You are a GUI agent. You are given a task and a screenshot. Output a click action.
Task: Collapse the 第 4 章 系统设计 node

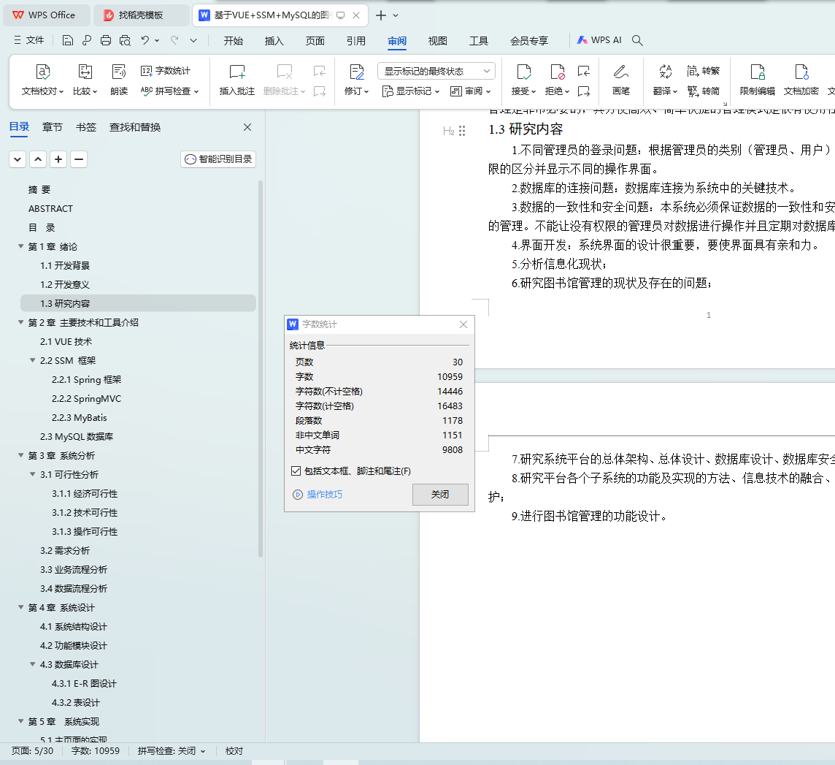(x=20, y=607)
